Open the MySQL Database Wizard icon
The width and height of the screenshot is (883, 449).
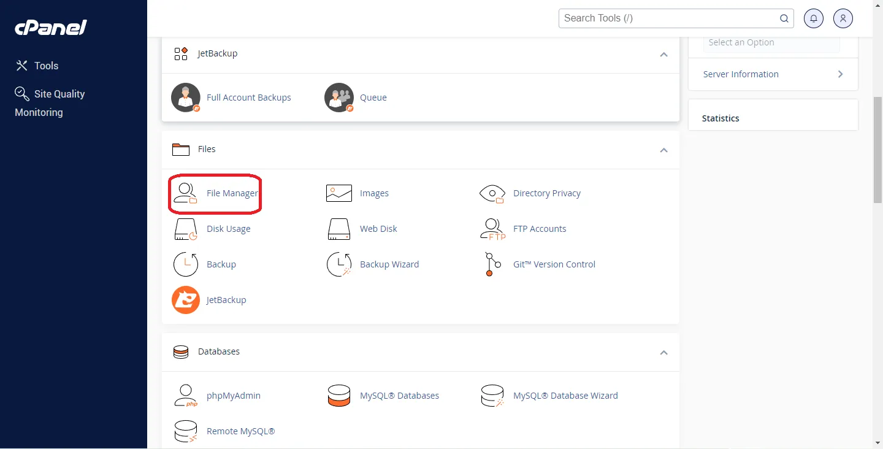pos(492,396)
